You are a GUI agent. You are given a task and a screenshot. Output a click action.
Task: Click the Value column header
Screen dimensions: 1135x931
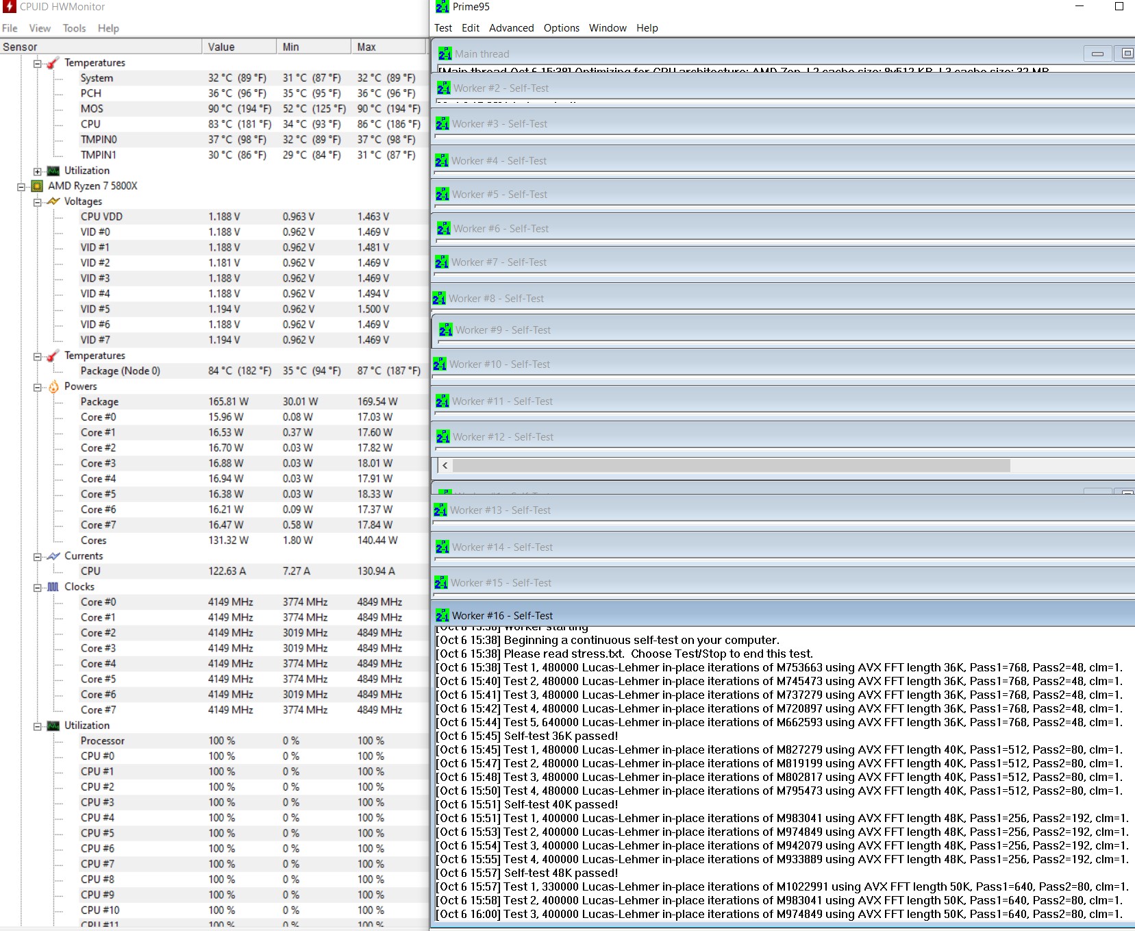[x=240, y=47]
